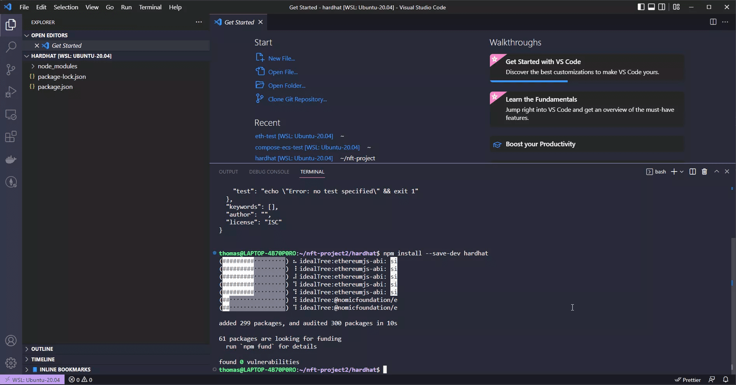This screenshot has height=385, width=736.
Task: Click the feedback icon in status bar
Action: [712, 380]
